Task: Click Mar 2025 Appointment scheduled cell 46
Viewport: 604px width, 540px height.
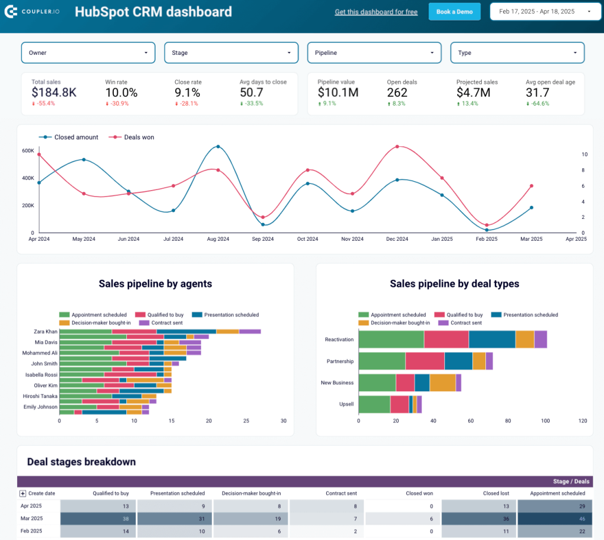Action: coord(555,519)
